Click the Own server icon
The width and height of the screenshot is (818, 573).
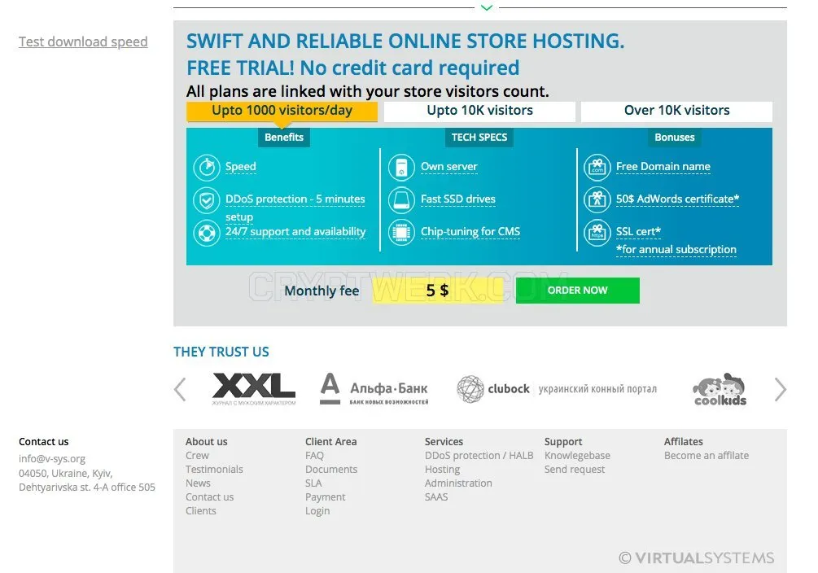point(401,168)
